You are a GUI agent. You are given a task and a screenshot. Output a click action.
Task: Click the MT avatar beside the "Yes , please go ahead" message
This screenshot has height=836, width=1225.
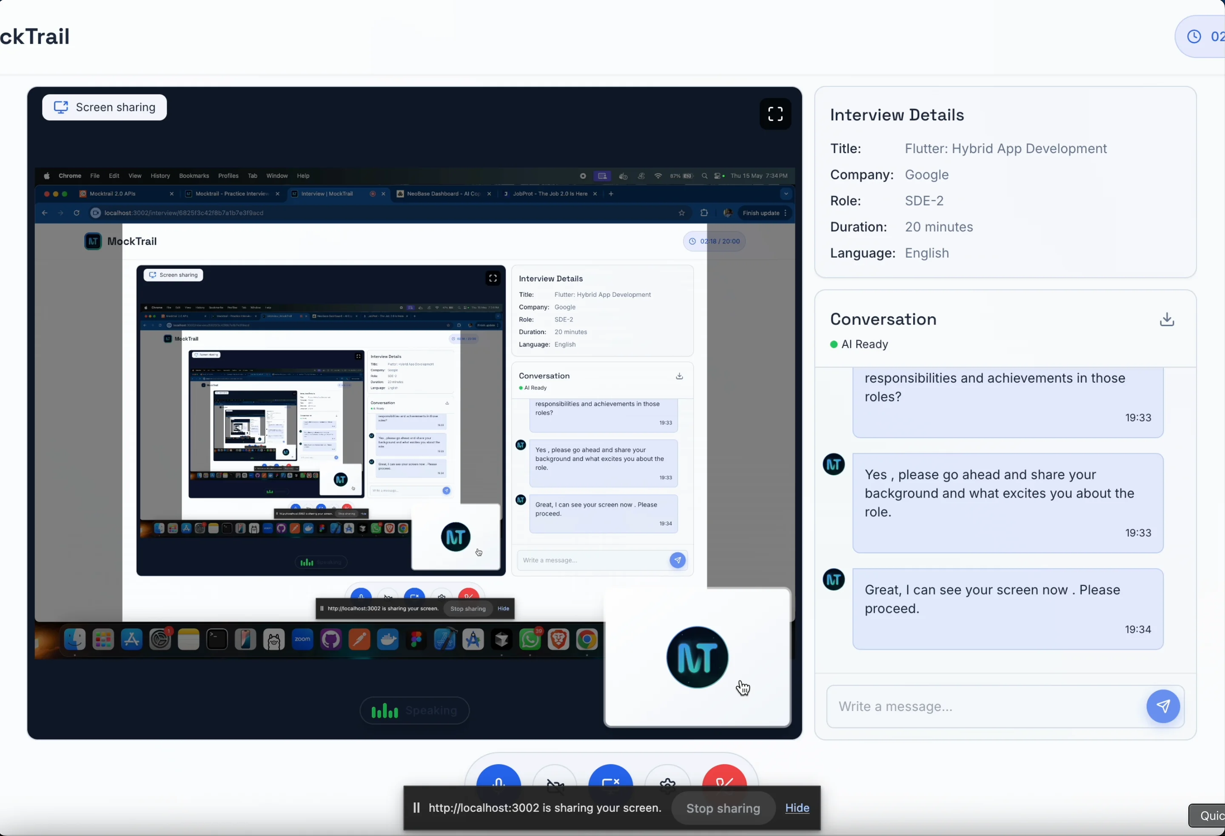(833, 464)
